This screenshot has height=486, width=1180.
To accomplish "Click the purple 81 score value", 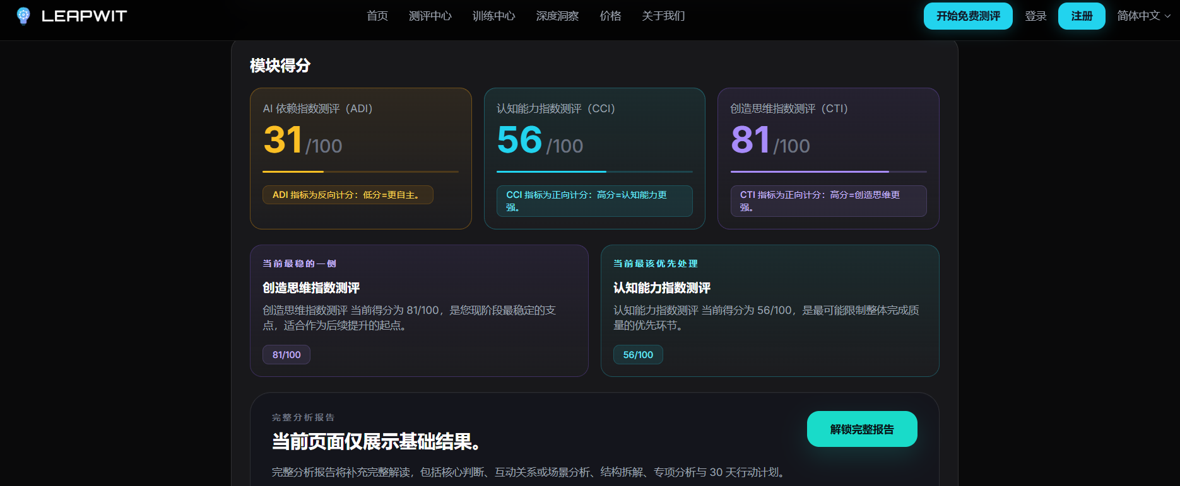I will tap(750, 140).
